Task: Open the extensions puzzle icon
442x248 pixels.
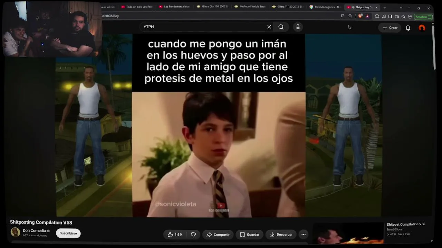Action: click(x=377, y=16)
